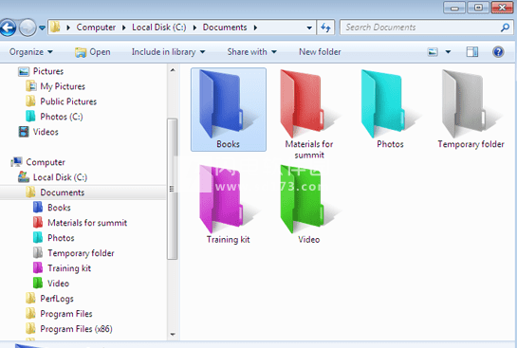
Task: Click the navigation pane scrollbar thumb
Action: point(173,189)
